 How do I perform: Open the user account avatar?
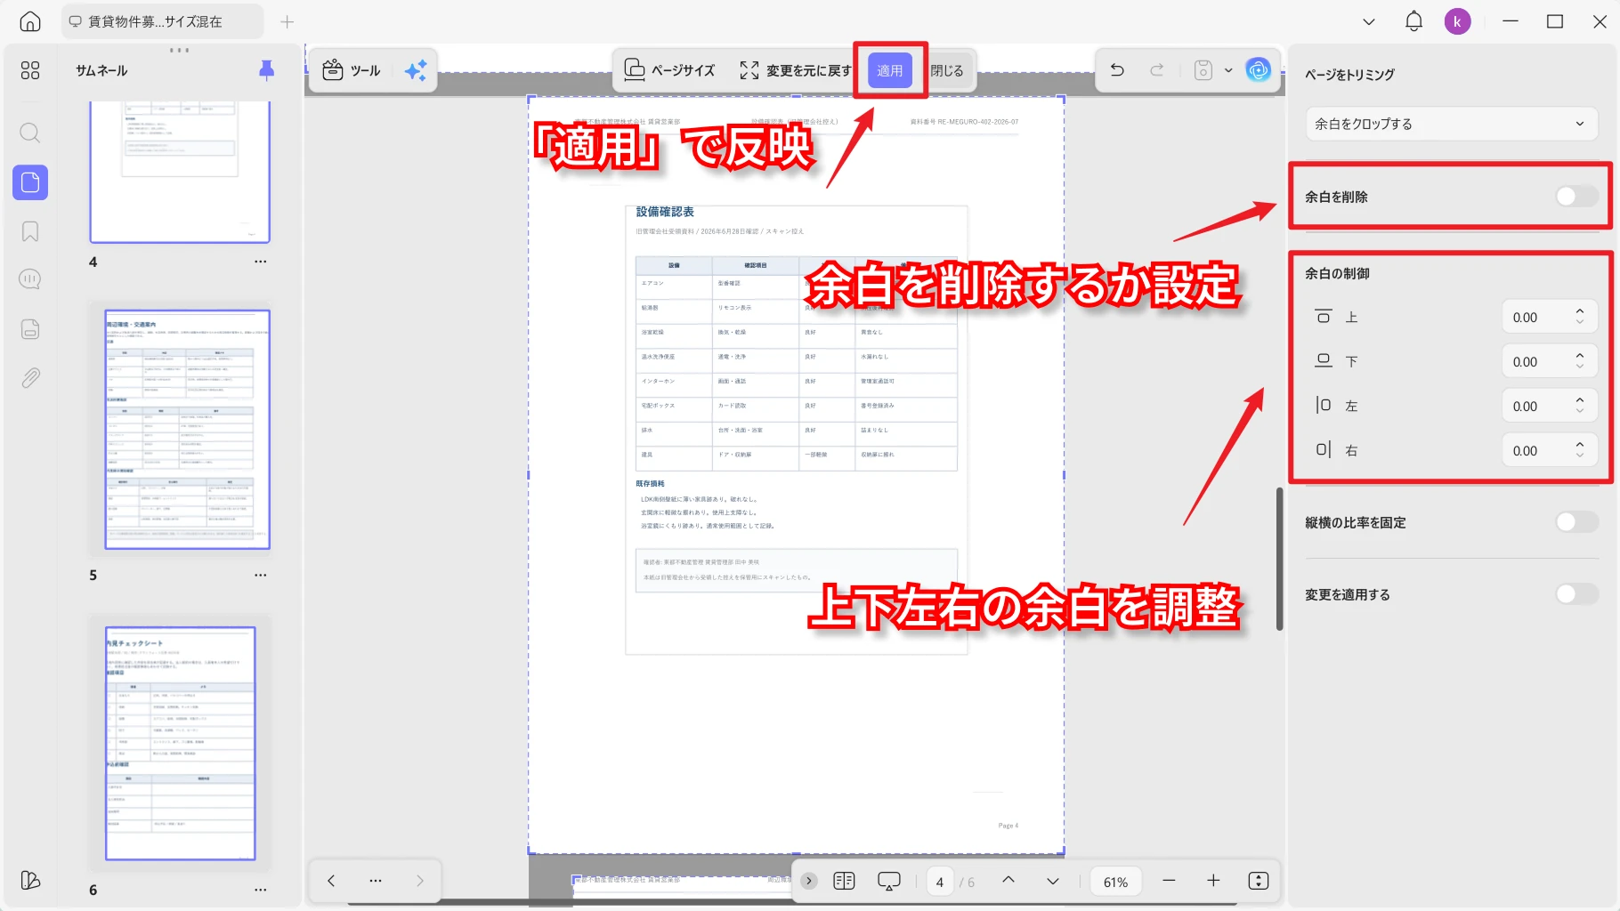coord(1457,21)
